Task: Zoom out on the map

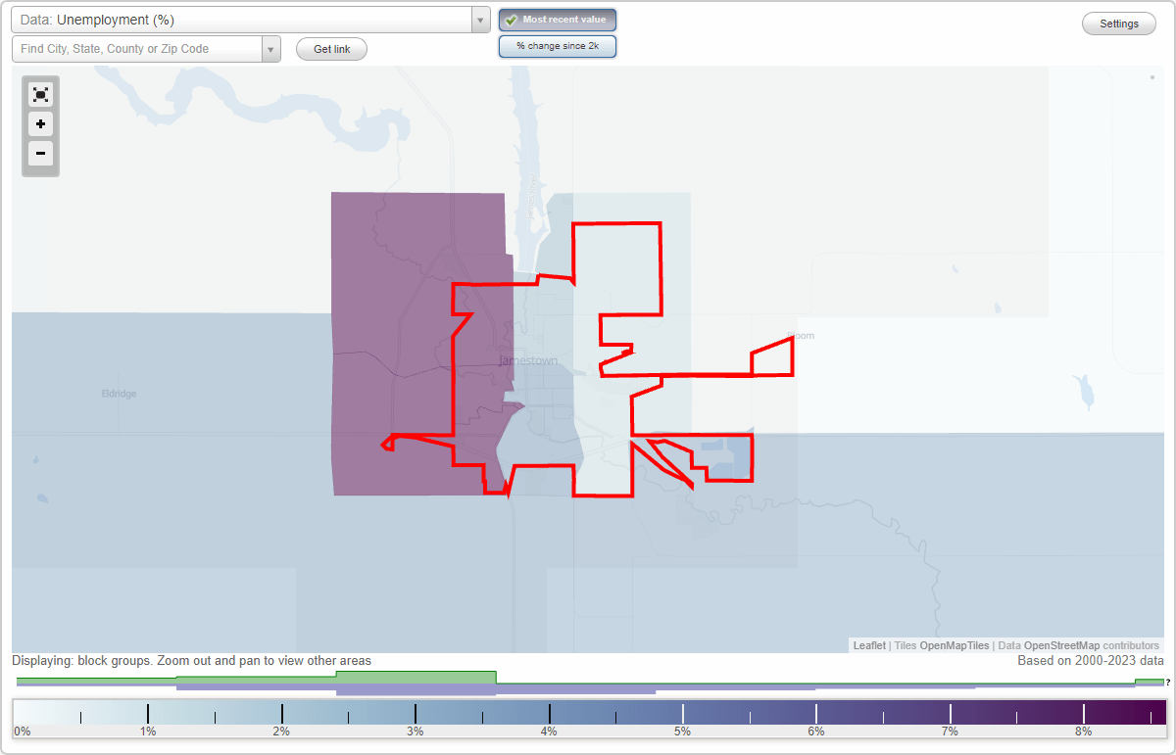Action: [40, 154]
